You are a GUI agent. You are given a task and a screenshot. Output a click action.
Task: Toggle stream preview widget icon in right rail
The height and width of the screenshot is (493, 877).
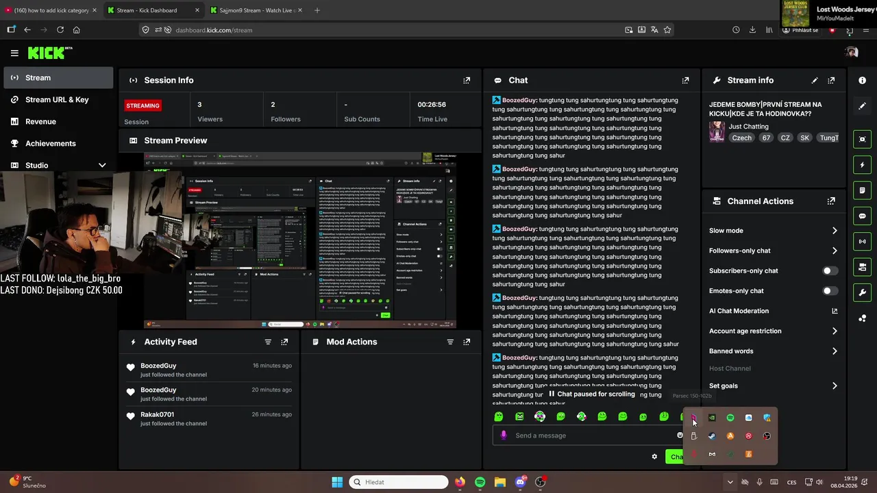[862, 139]
